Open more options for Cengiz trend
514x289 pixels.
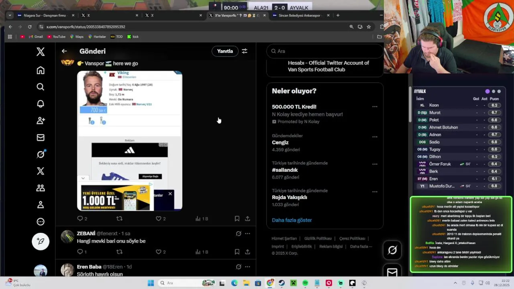coord(375,137)
